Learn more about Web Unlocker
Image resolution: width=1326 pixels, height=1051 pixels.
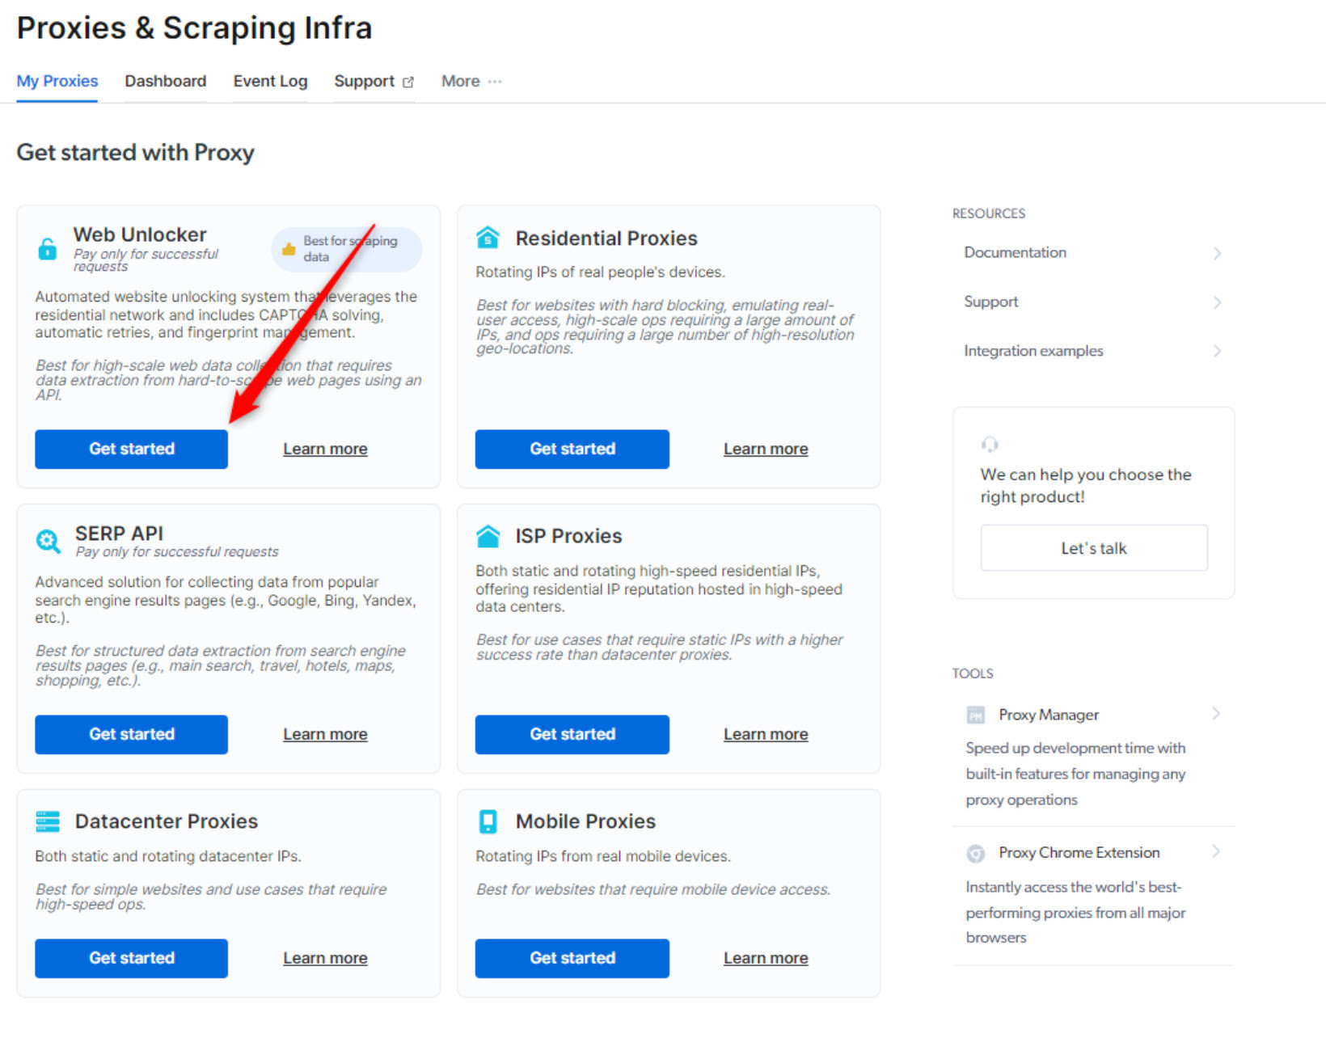tap(325, 449)
